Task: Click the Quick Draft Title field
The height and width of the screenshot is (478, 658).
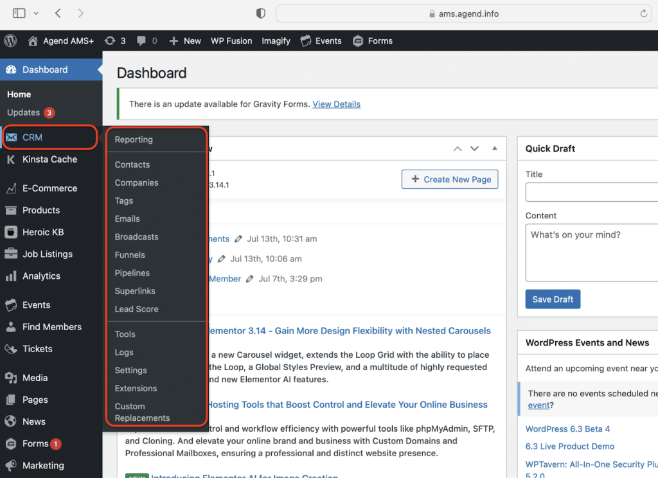Action: coord(592,192)
